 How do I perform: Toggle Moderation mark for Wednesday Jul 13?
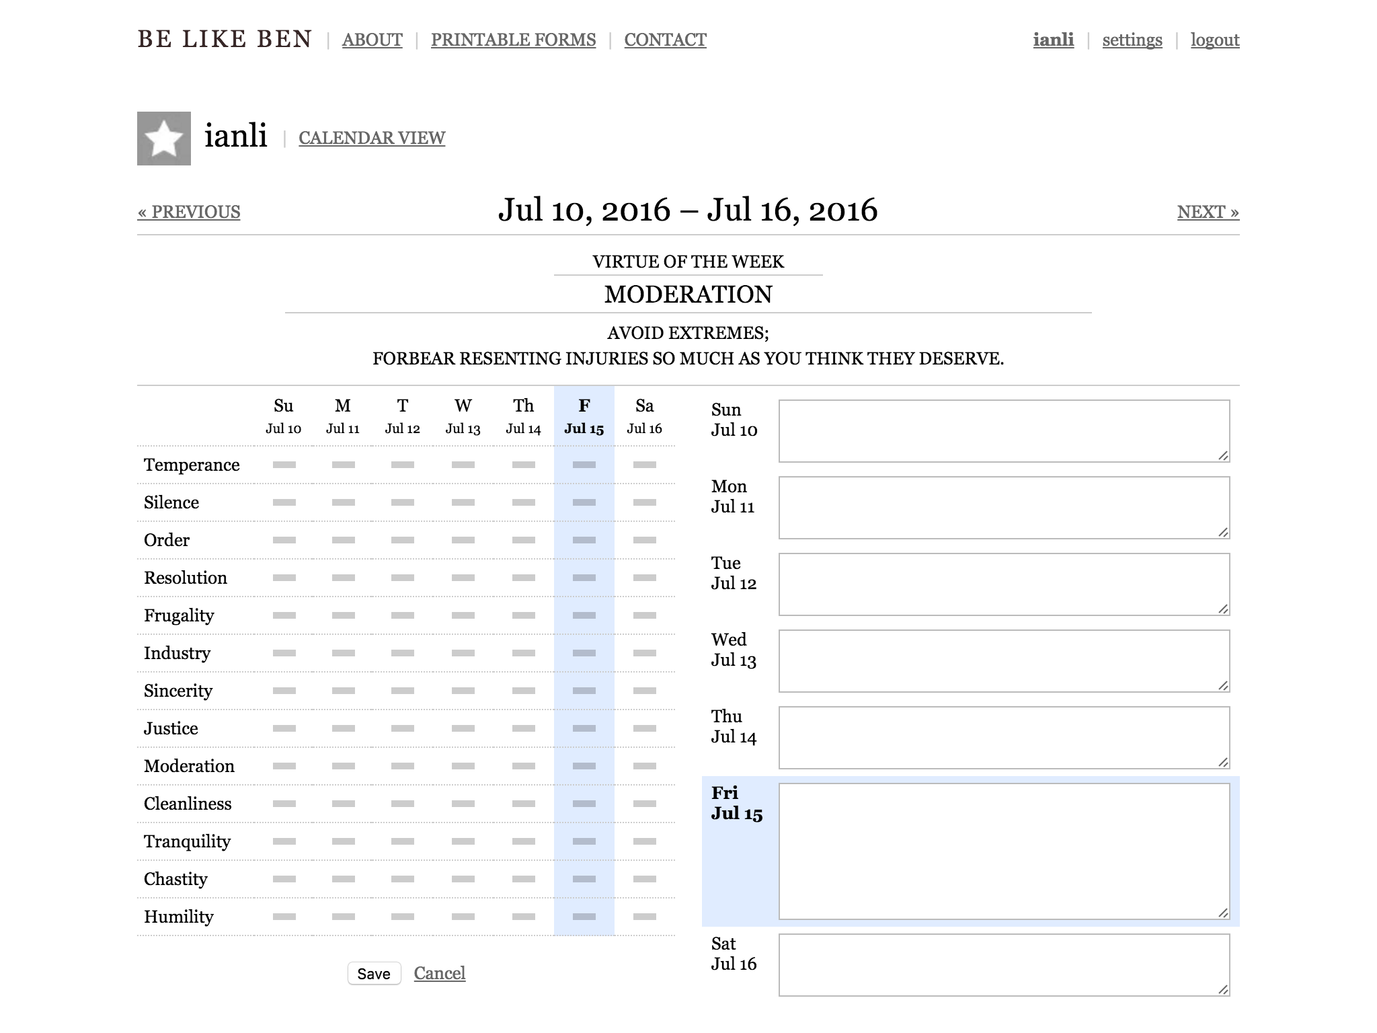[463, 766]
